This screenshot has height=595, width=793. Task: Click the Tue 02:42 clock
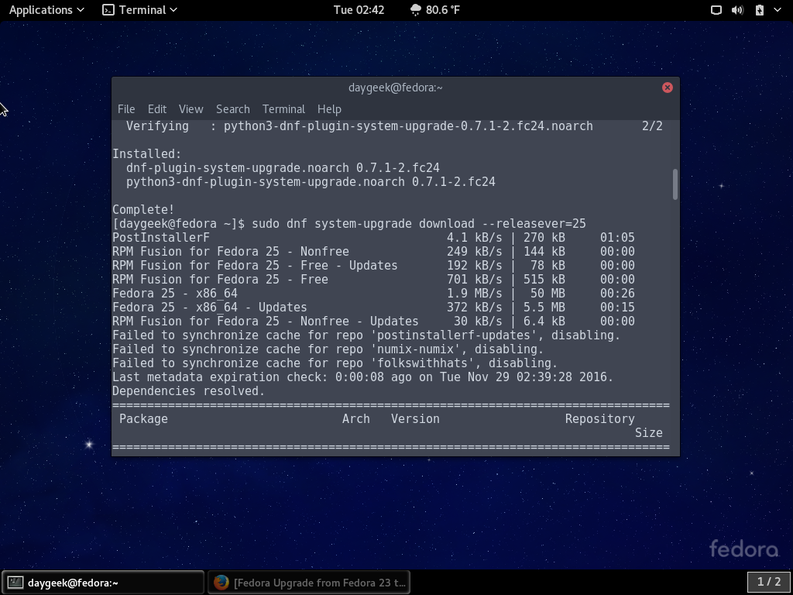359,10
